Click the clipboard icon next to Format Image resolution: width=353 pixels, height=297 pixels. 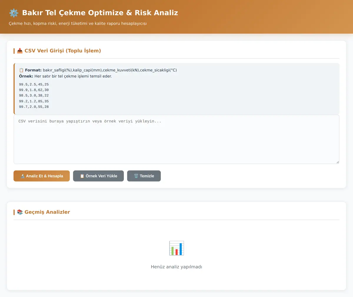pos(21,70)
